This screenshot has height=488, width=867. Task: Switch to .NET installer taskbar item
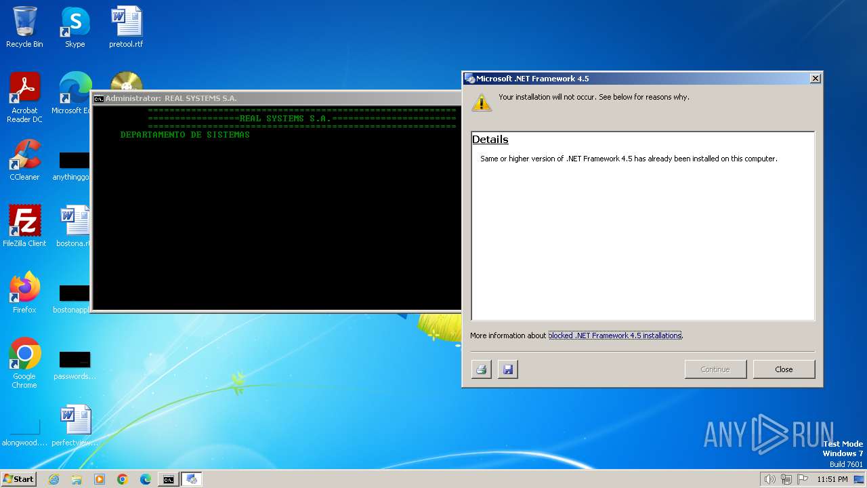[192, 479]
